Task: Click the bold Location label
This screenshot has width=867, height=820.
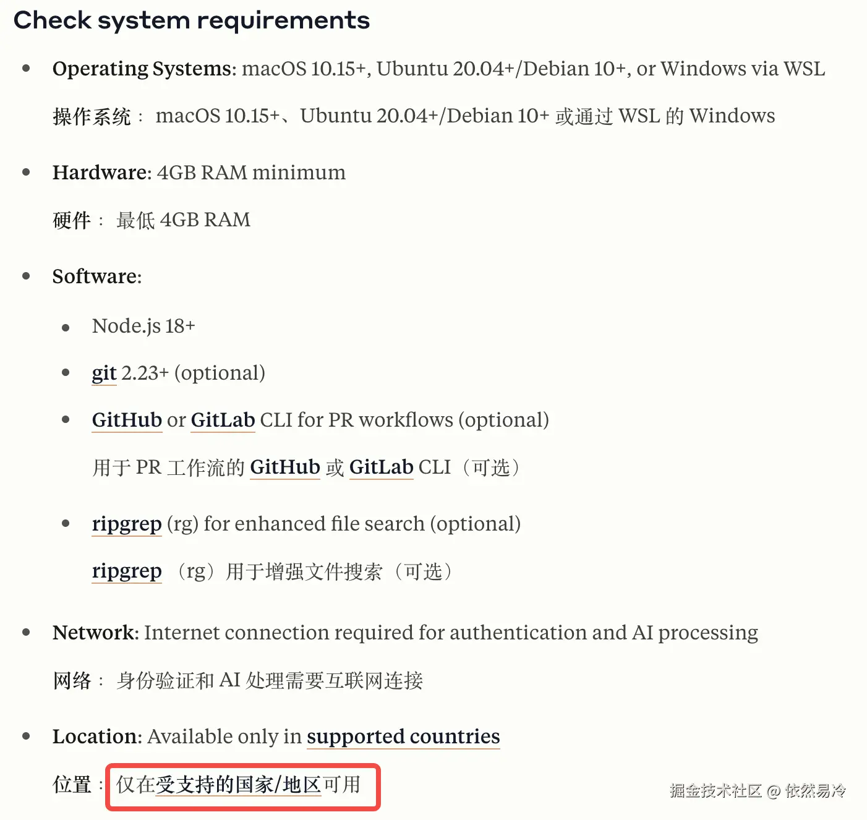Action: (97, 737)
